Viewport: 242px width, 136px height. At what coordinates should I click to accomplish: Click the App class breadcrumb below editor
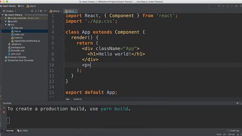coord(67,99)
